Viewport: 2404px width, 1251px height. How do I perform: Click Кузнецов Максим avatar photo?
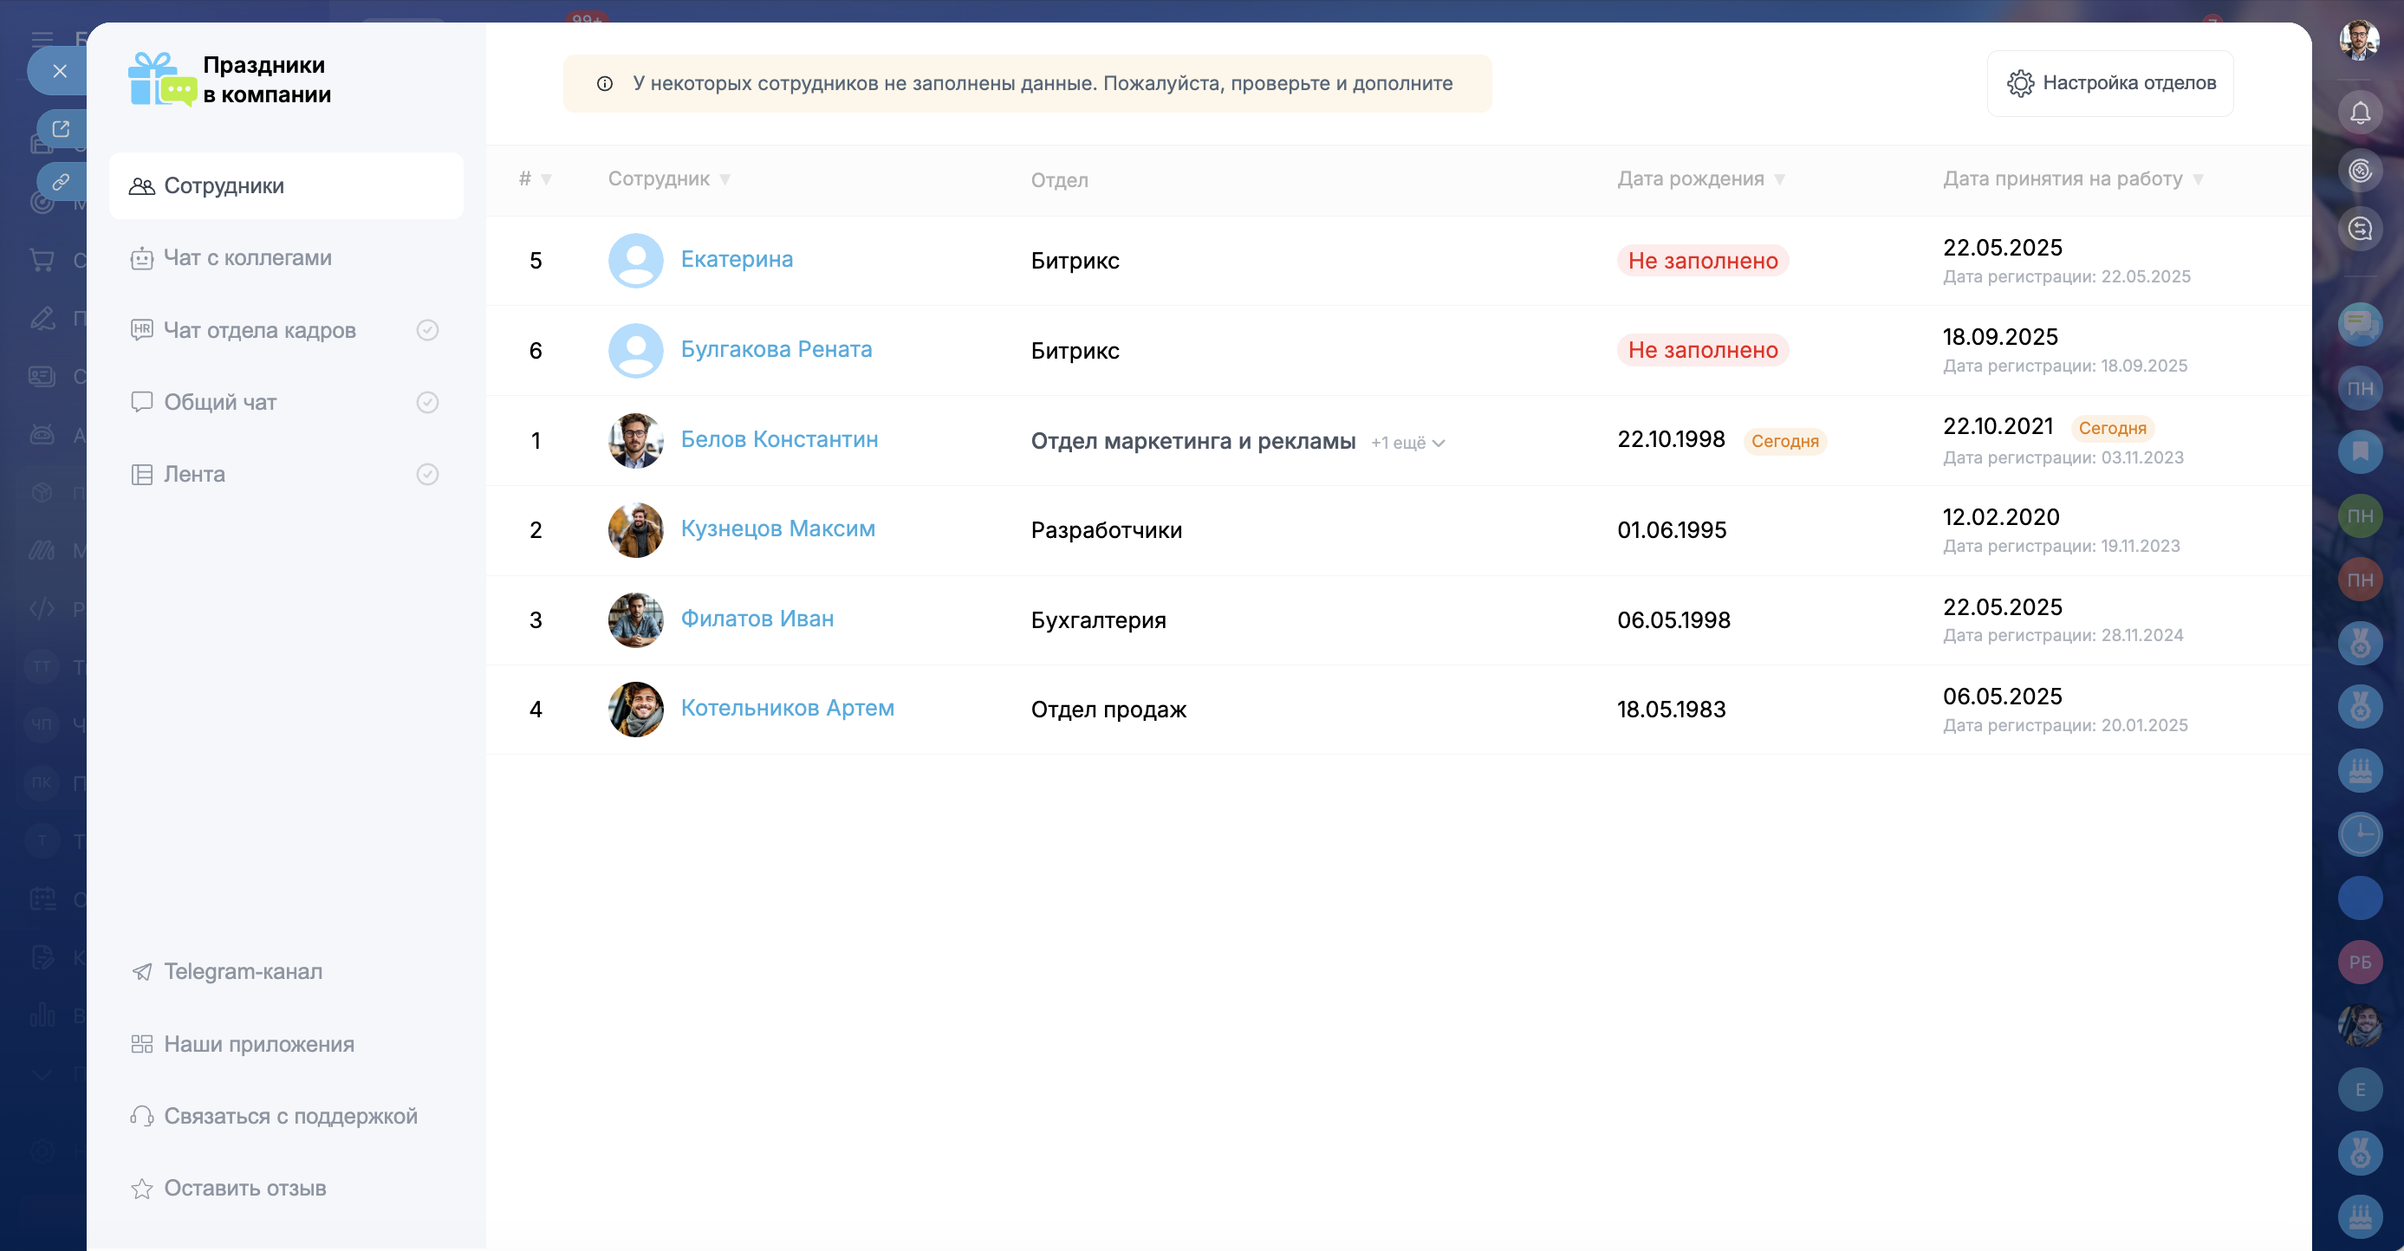coord(635,530)
